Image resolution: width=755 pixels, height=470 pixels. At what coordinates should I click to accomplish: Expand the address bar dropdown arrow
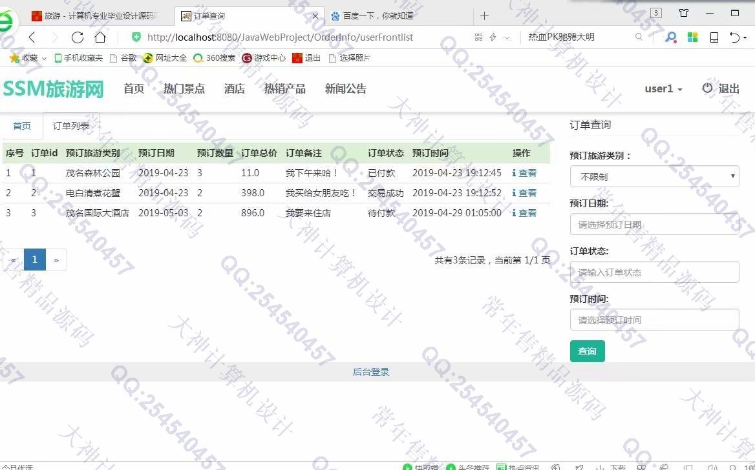point(507,37)
